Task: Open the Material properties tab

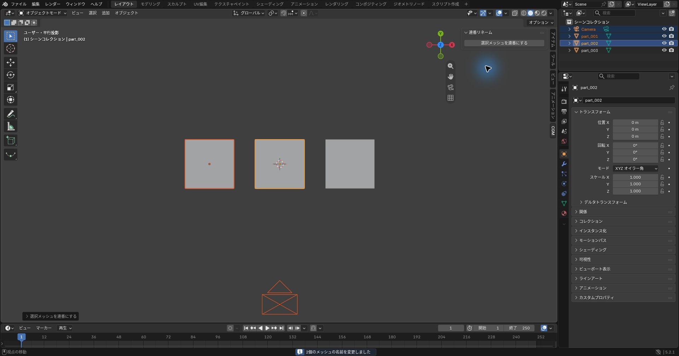Action: click(564, 213)
